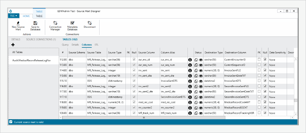This screenshot has width=306, height=133.
Task: Click status copy icon in InvoiceSentDTS row
Action: (196, 81)
